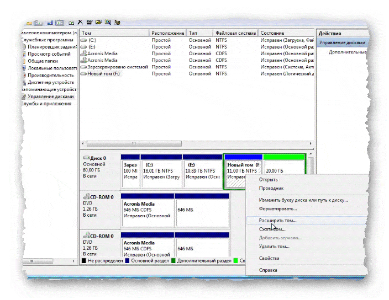Click the open-folder toolbar icon

tap(98, 22)
